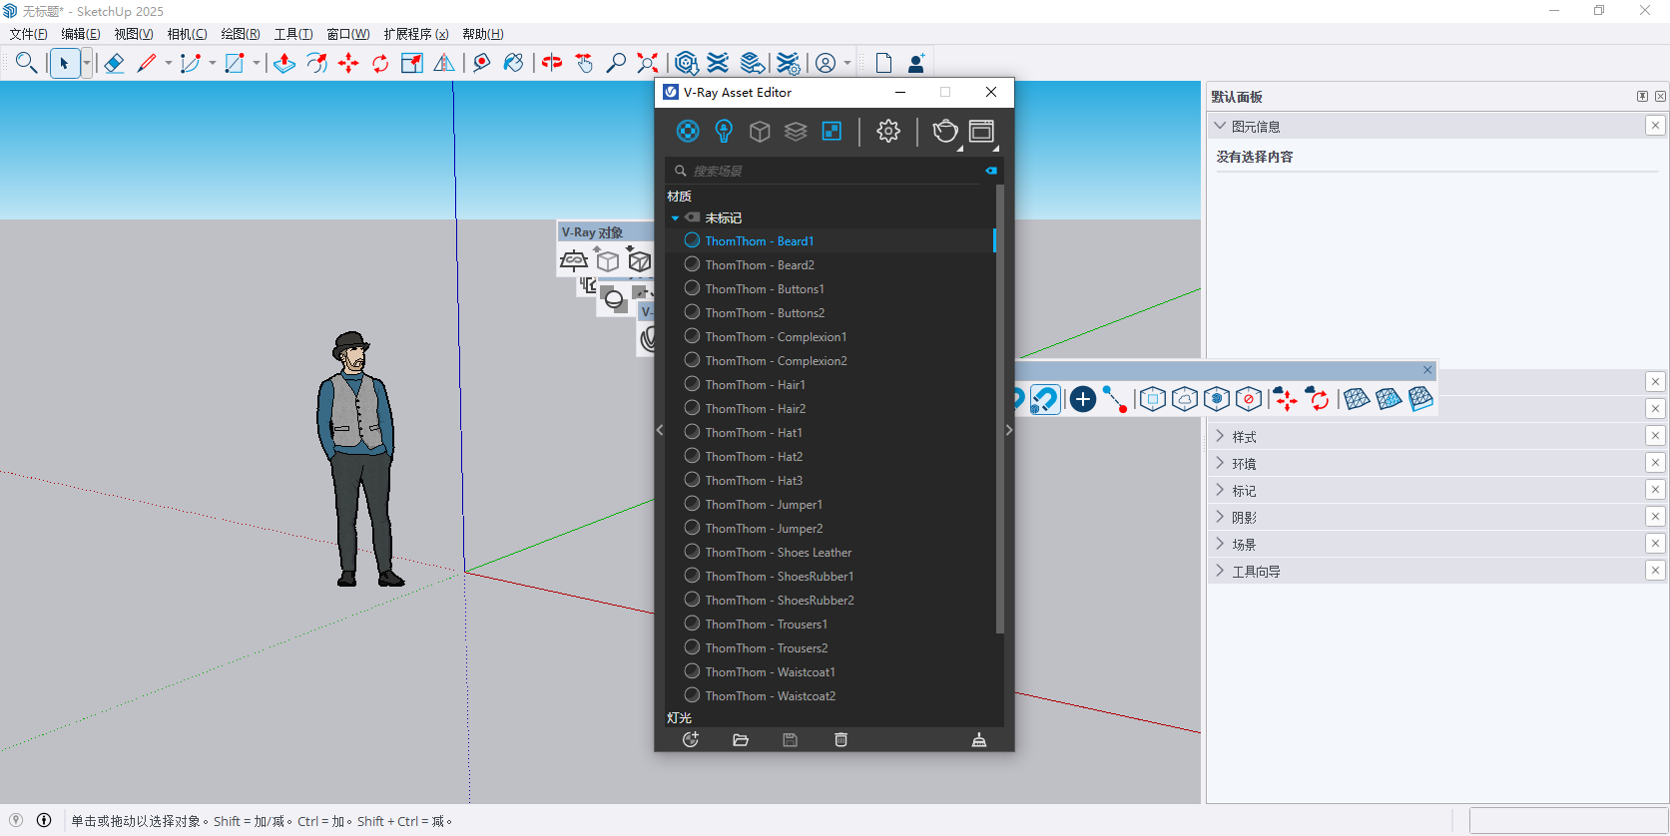
Task: Click the Scan Essentials magnet icon
Action: (1044, 399)
